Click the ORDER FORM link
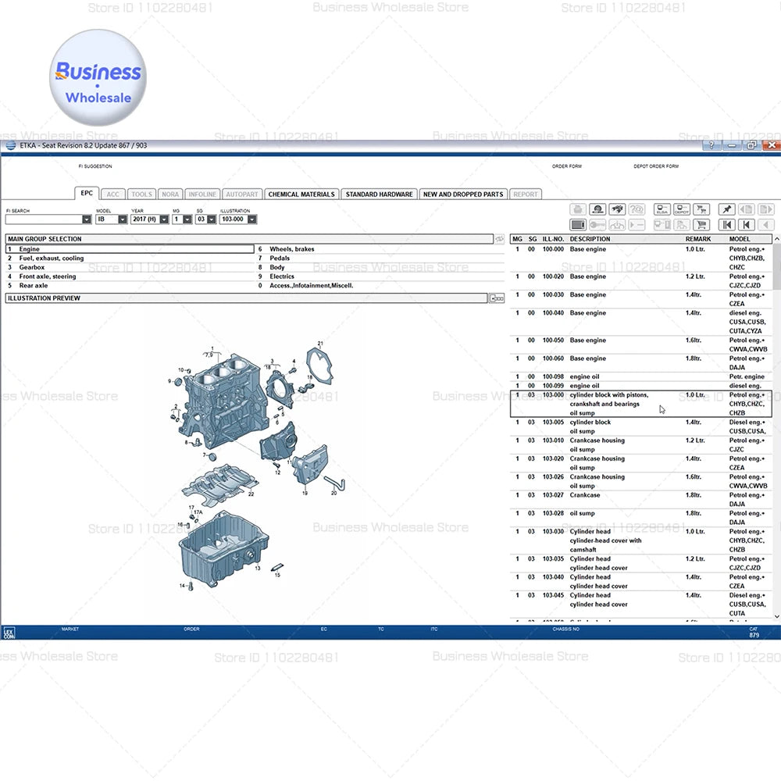 566,166
